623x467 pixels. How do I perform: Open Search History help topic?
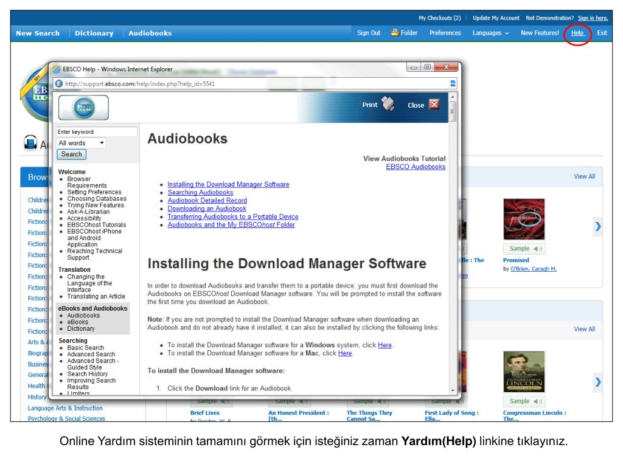[x=88, y=374]
